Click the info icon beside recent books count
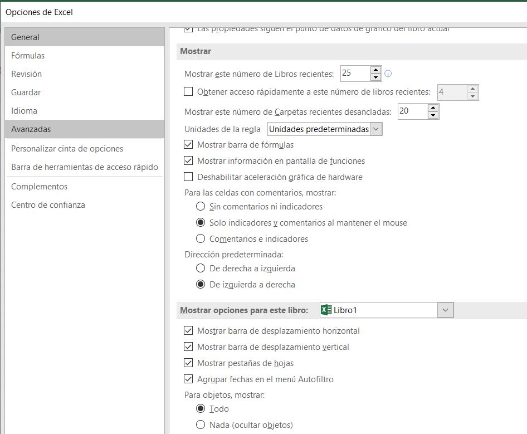The height and width of the screenshot is (434, 527). pyautogui.click(x=388, y=74)
